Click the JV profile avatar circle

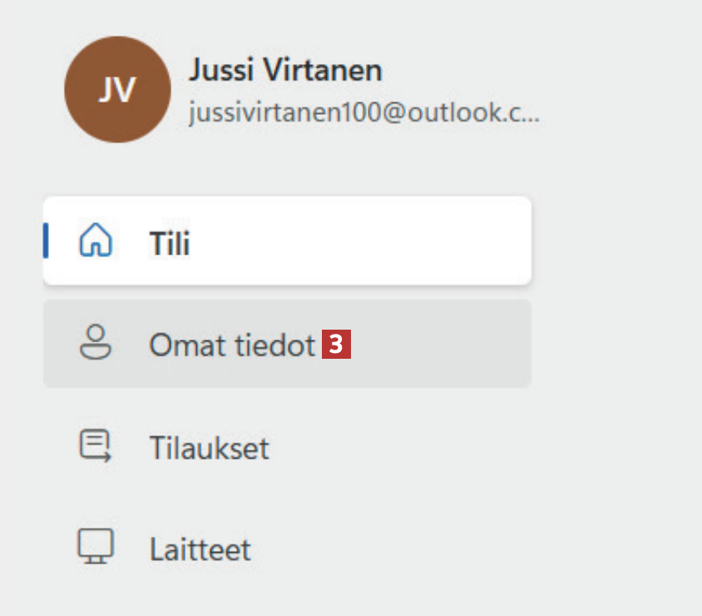(117, 89)
